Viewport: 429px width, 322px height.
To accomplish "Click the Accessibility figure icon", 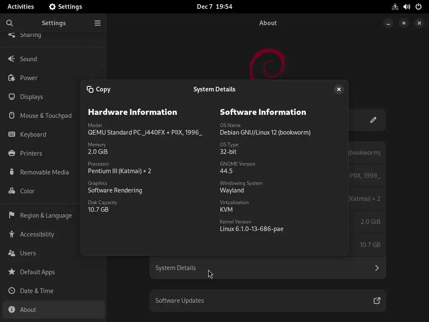I will click(11, 234).
